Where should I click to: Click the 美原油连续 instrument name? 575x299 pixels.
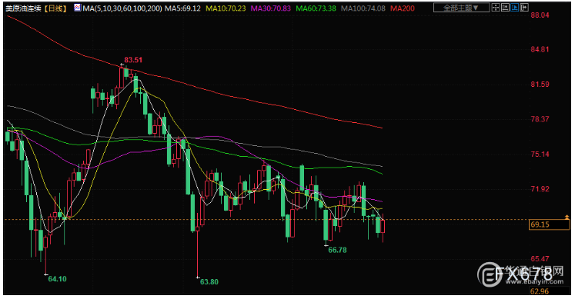point(23,8)
